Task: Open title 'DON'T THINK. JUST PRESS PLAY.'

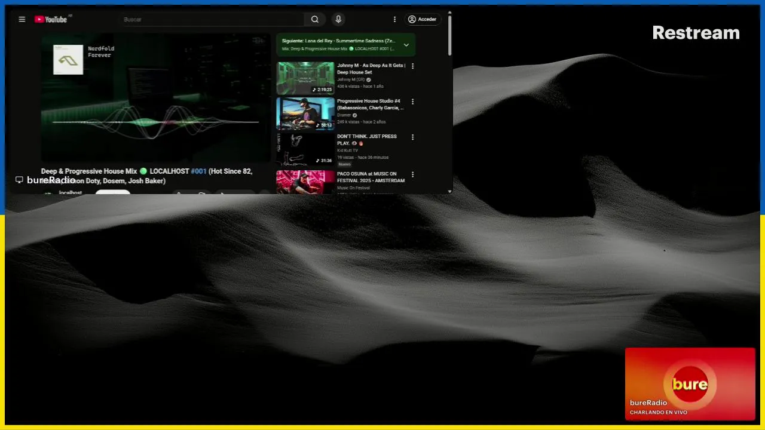Action: point(367,140)
